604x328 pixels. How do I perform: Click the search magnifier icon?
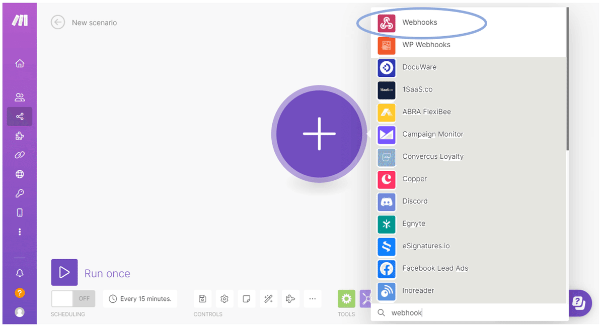pyautogui.click(x=381, y=312)
